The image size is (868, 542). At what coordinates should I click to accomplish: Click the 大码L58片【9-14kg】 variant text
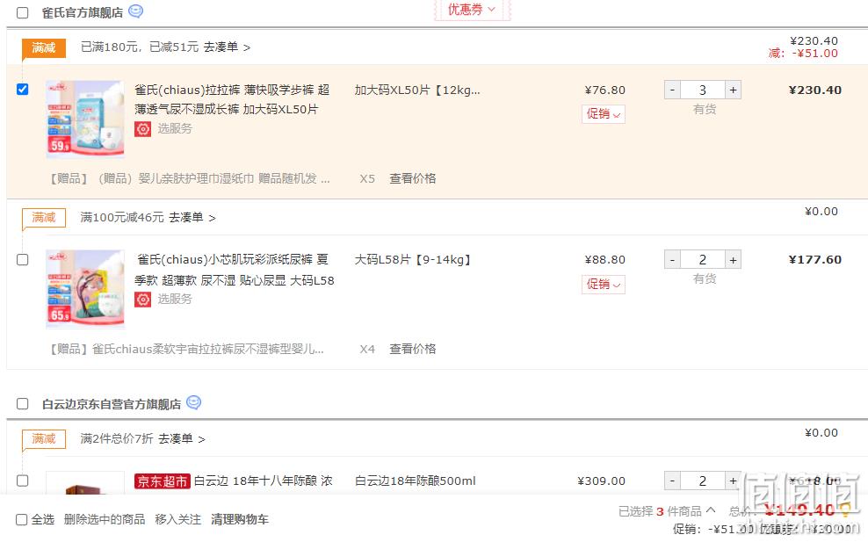tap(412, 260)
